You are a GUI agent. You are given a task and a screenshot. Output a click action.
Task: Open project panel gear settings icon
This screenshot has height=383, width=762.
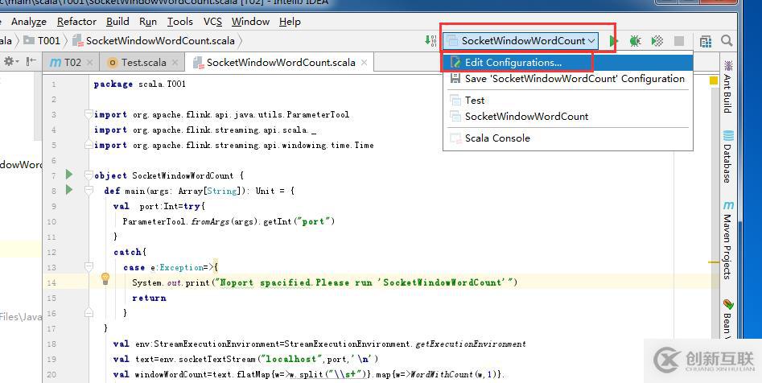[x=10, y=62]
